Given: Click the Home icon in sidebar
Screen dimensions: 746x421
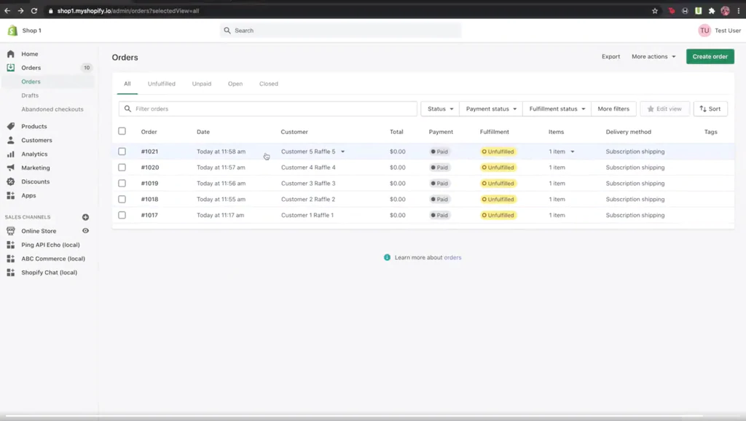Looking at the screenshot, I should tap(11, 54).
